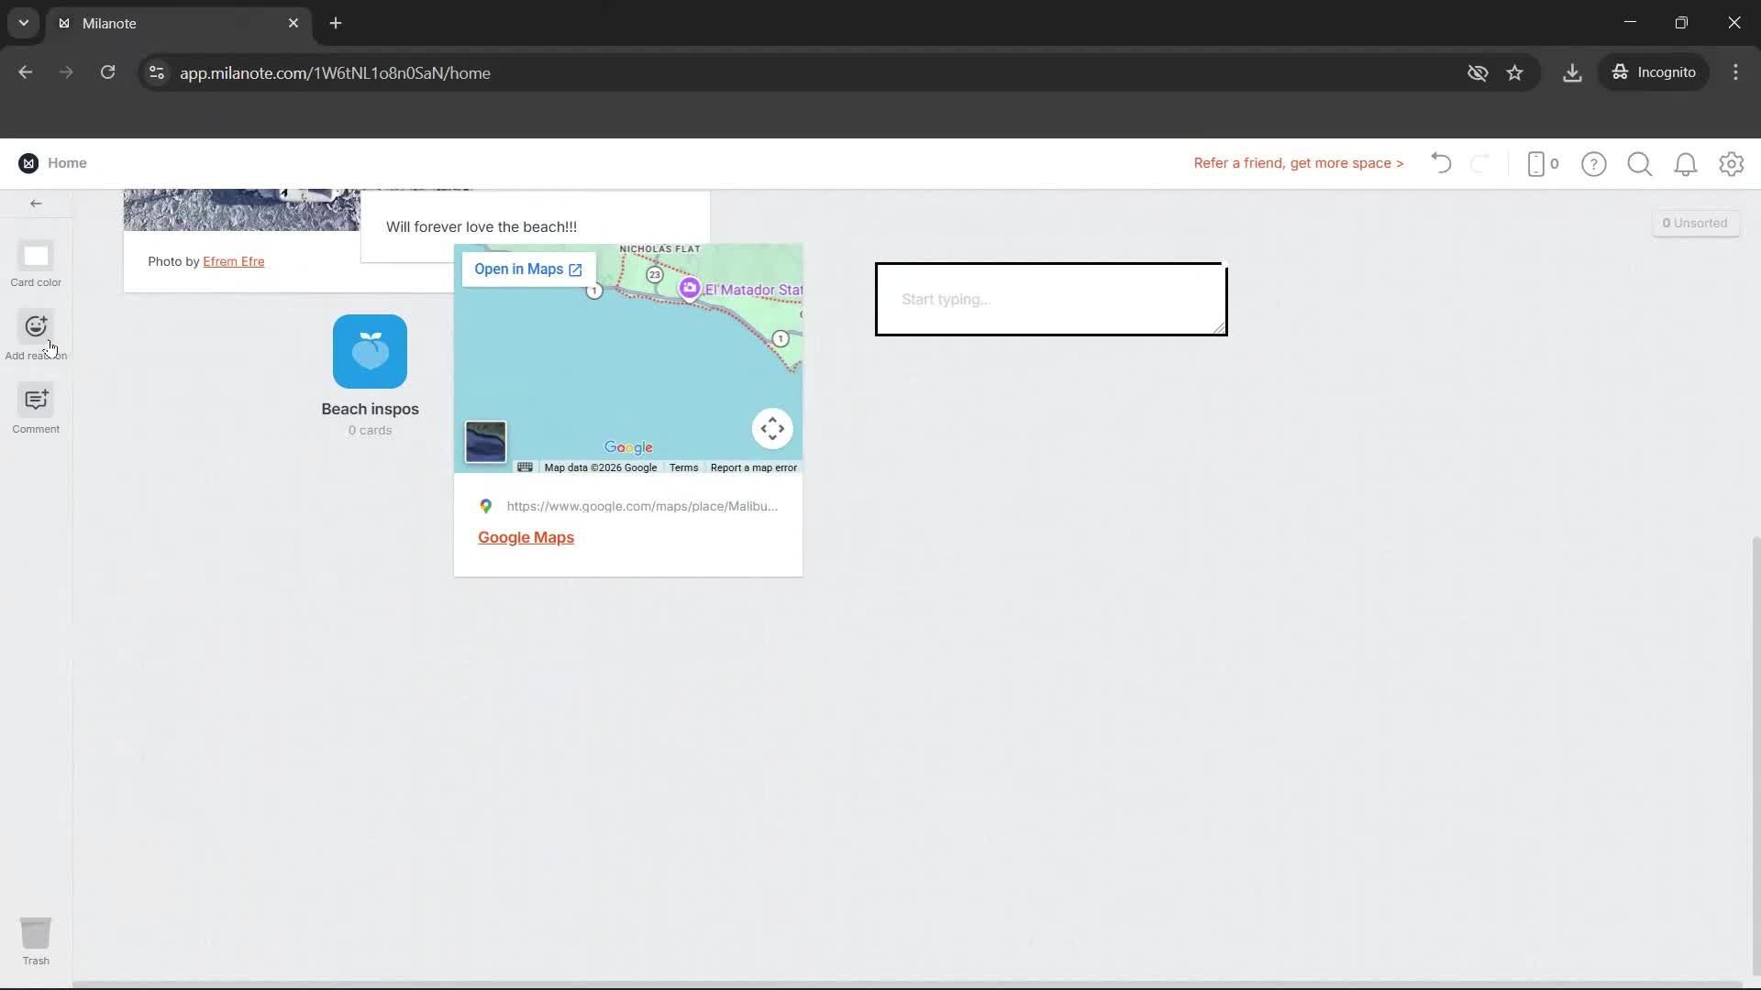Open the Trash at bottom of sidebar
1761x990 pixels.
pos(35,933)
